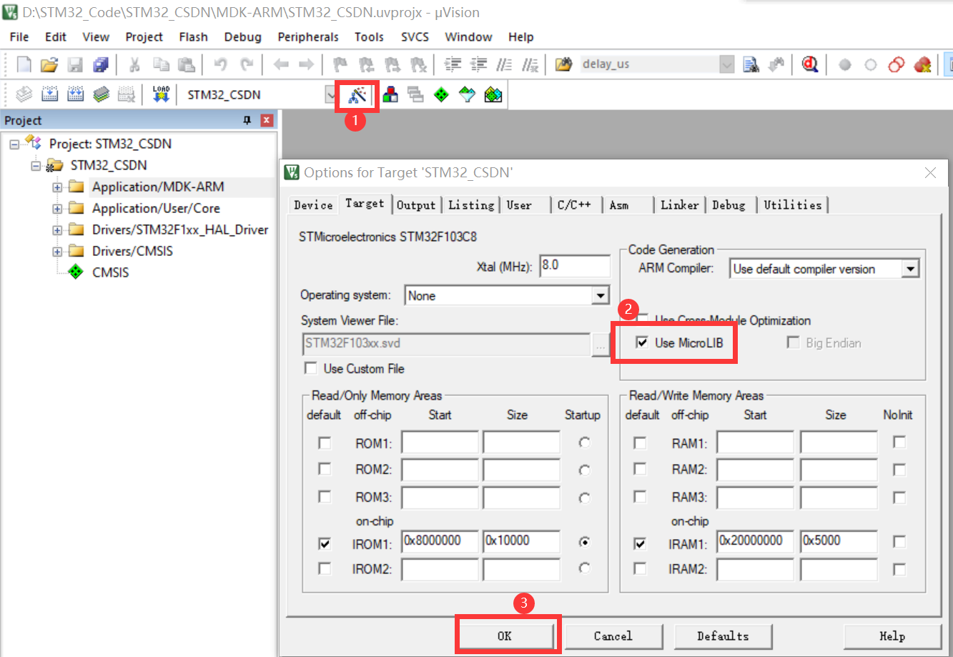
Task: Click the Open file folder icon
Action: [x=49, y=65]
